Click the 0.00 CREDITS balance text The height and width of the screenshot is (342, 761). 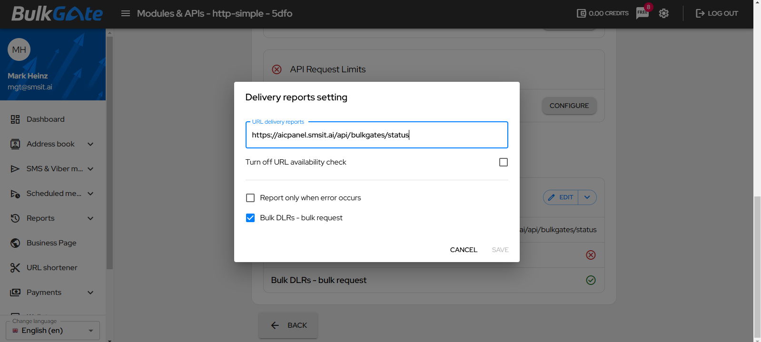[609, 13]
